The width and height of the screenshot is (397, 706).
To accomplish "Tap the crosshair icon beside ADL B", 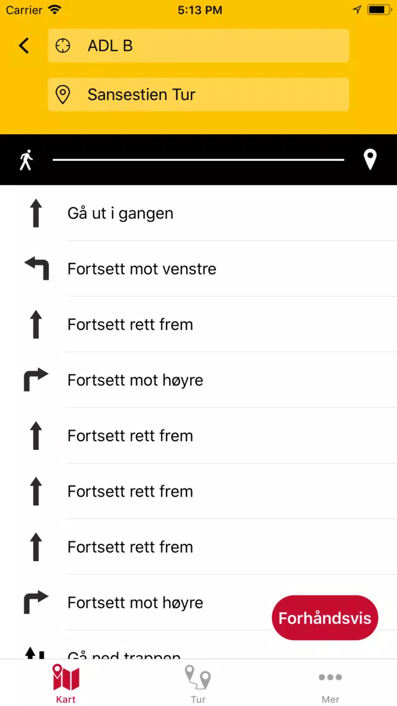I will click(63, 45).
